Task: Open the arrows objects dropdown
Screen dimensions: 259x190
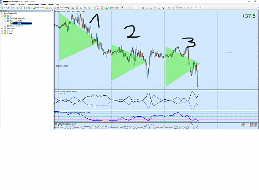Action: point(163,8)
